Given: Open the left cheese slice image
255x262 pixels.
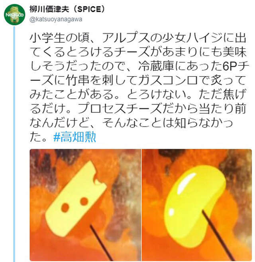Looking at the screenshot, I should (x=85, y=204).
